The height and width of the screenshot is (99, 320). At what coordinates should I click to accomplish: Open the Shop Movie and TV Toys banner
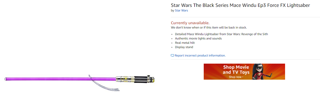click(244, 72)
